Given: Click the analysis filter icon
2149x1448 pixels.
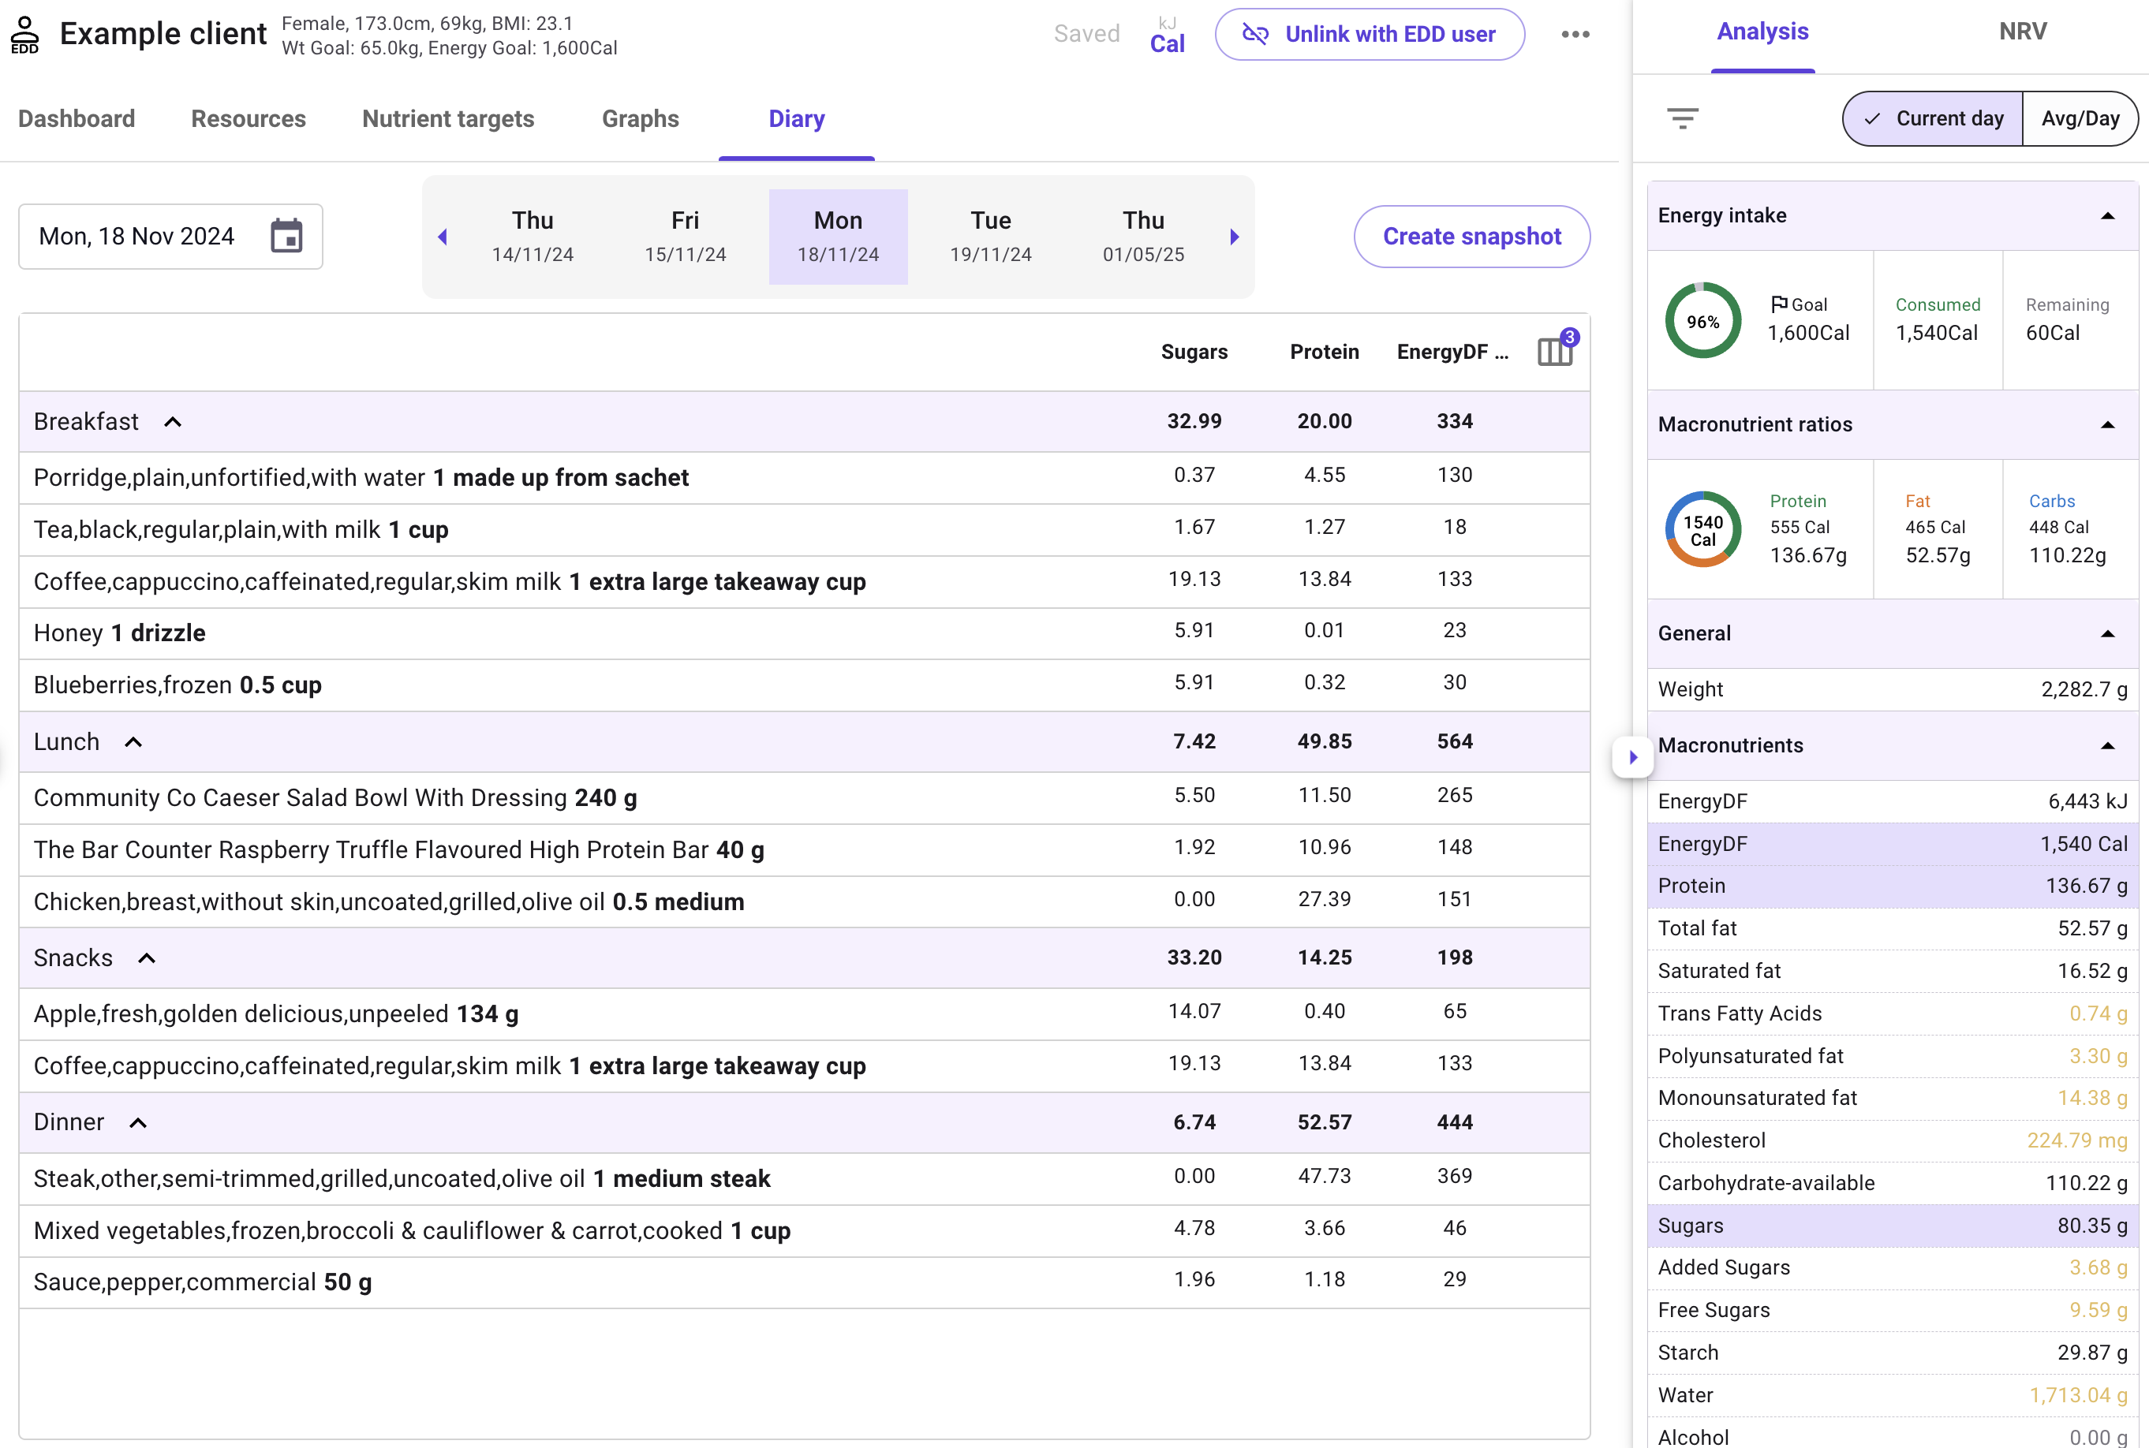Looking at the screenshot, I should 1683,118.
